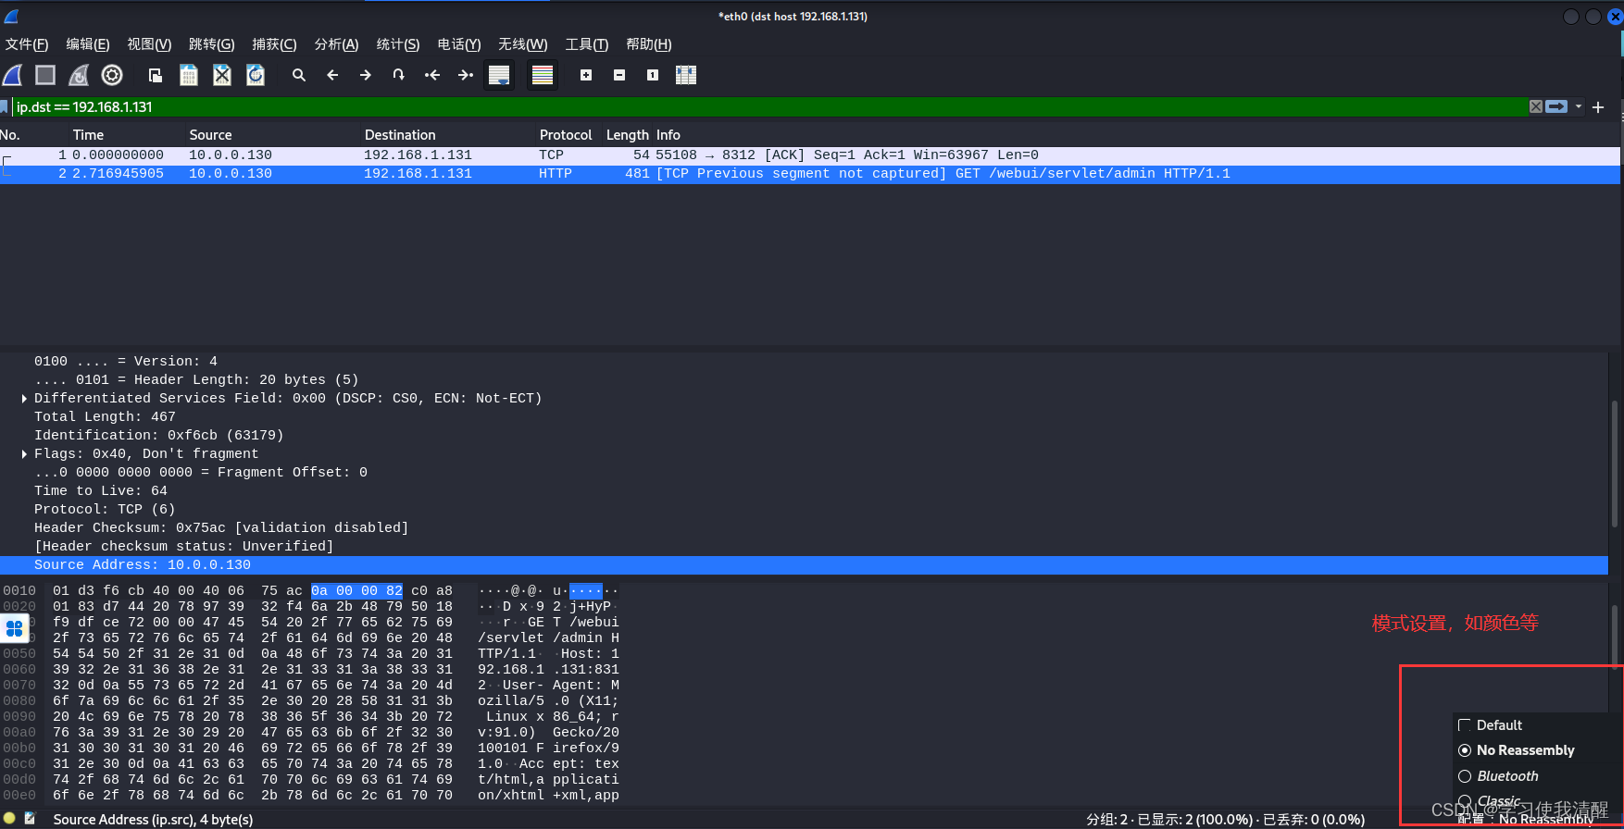This screenshot has height=829, width=1624.
Task: Open the 分析(A) menu
Action: tap(336, 44)
